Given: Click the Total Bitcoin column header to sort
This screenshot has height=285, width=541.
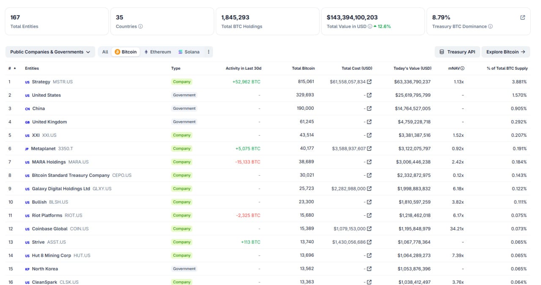Looking at the screenshot, I should [x=304, y=68].
